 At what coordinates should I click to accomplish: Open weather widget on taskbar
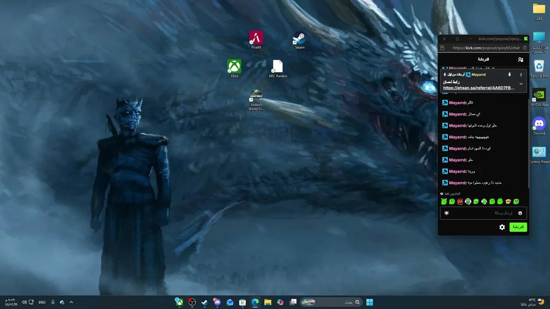pyautogui.click(x=532, y=302)
